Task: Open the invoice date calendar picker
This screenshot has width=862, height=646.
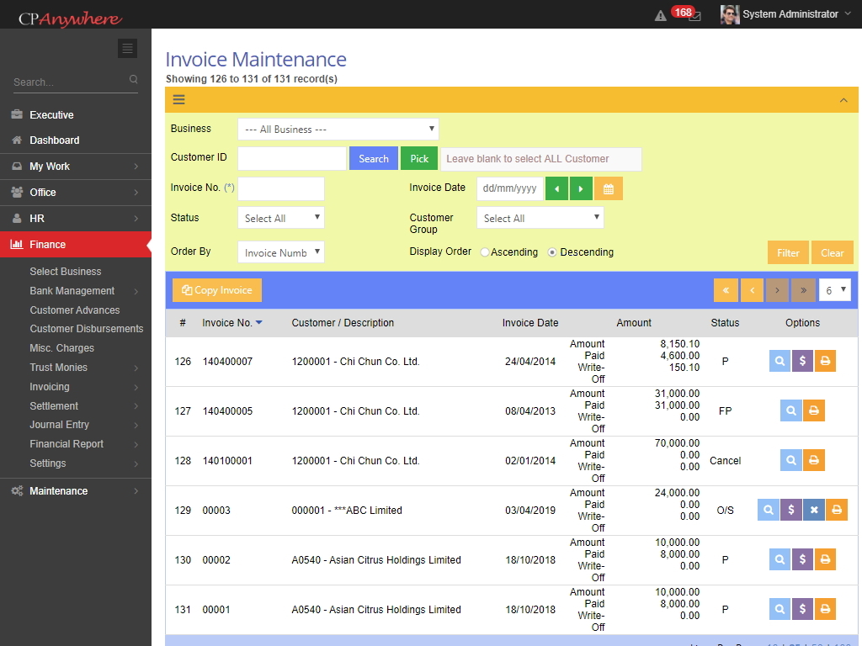Action: pyautogui.click(x=608, y=188)
